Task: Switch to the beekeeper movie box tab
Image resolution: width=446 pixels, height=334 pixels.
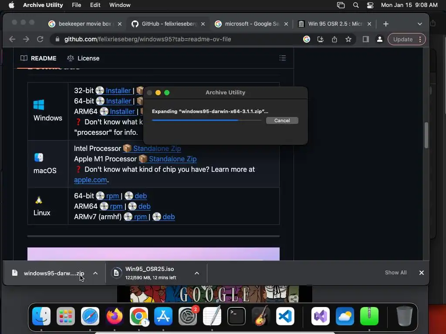Action: point(85,24)
